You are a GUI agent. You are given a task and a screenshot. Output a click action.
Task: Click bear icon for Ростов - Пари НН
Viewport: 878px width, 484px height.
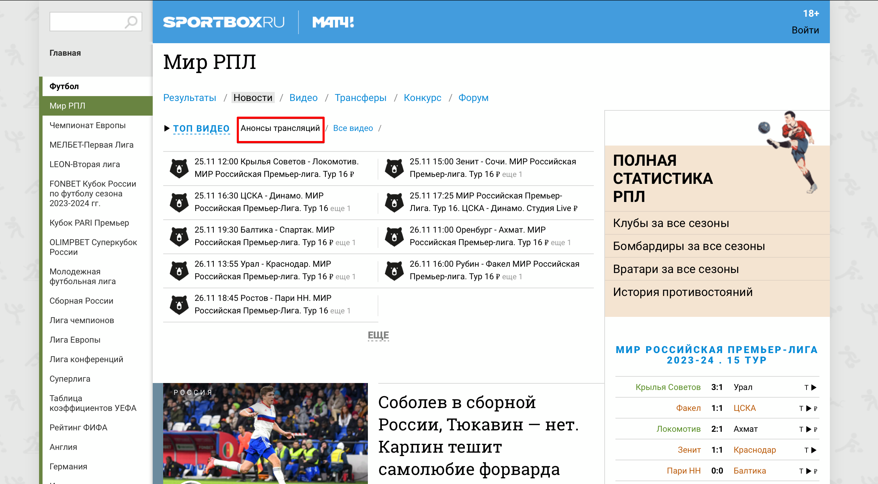(x=179, y=305)
